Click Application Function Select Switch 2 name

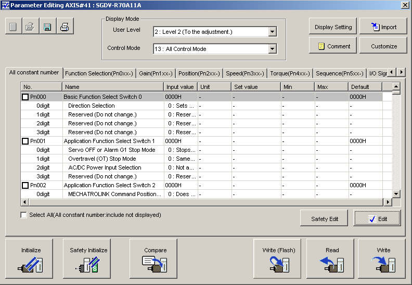tap(110, 185)
